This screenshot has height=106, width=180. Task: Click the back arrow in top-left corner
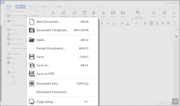coord(2,2)
